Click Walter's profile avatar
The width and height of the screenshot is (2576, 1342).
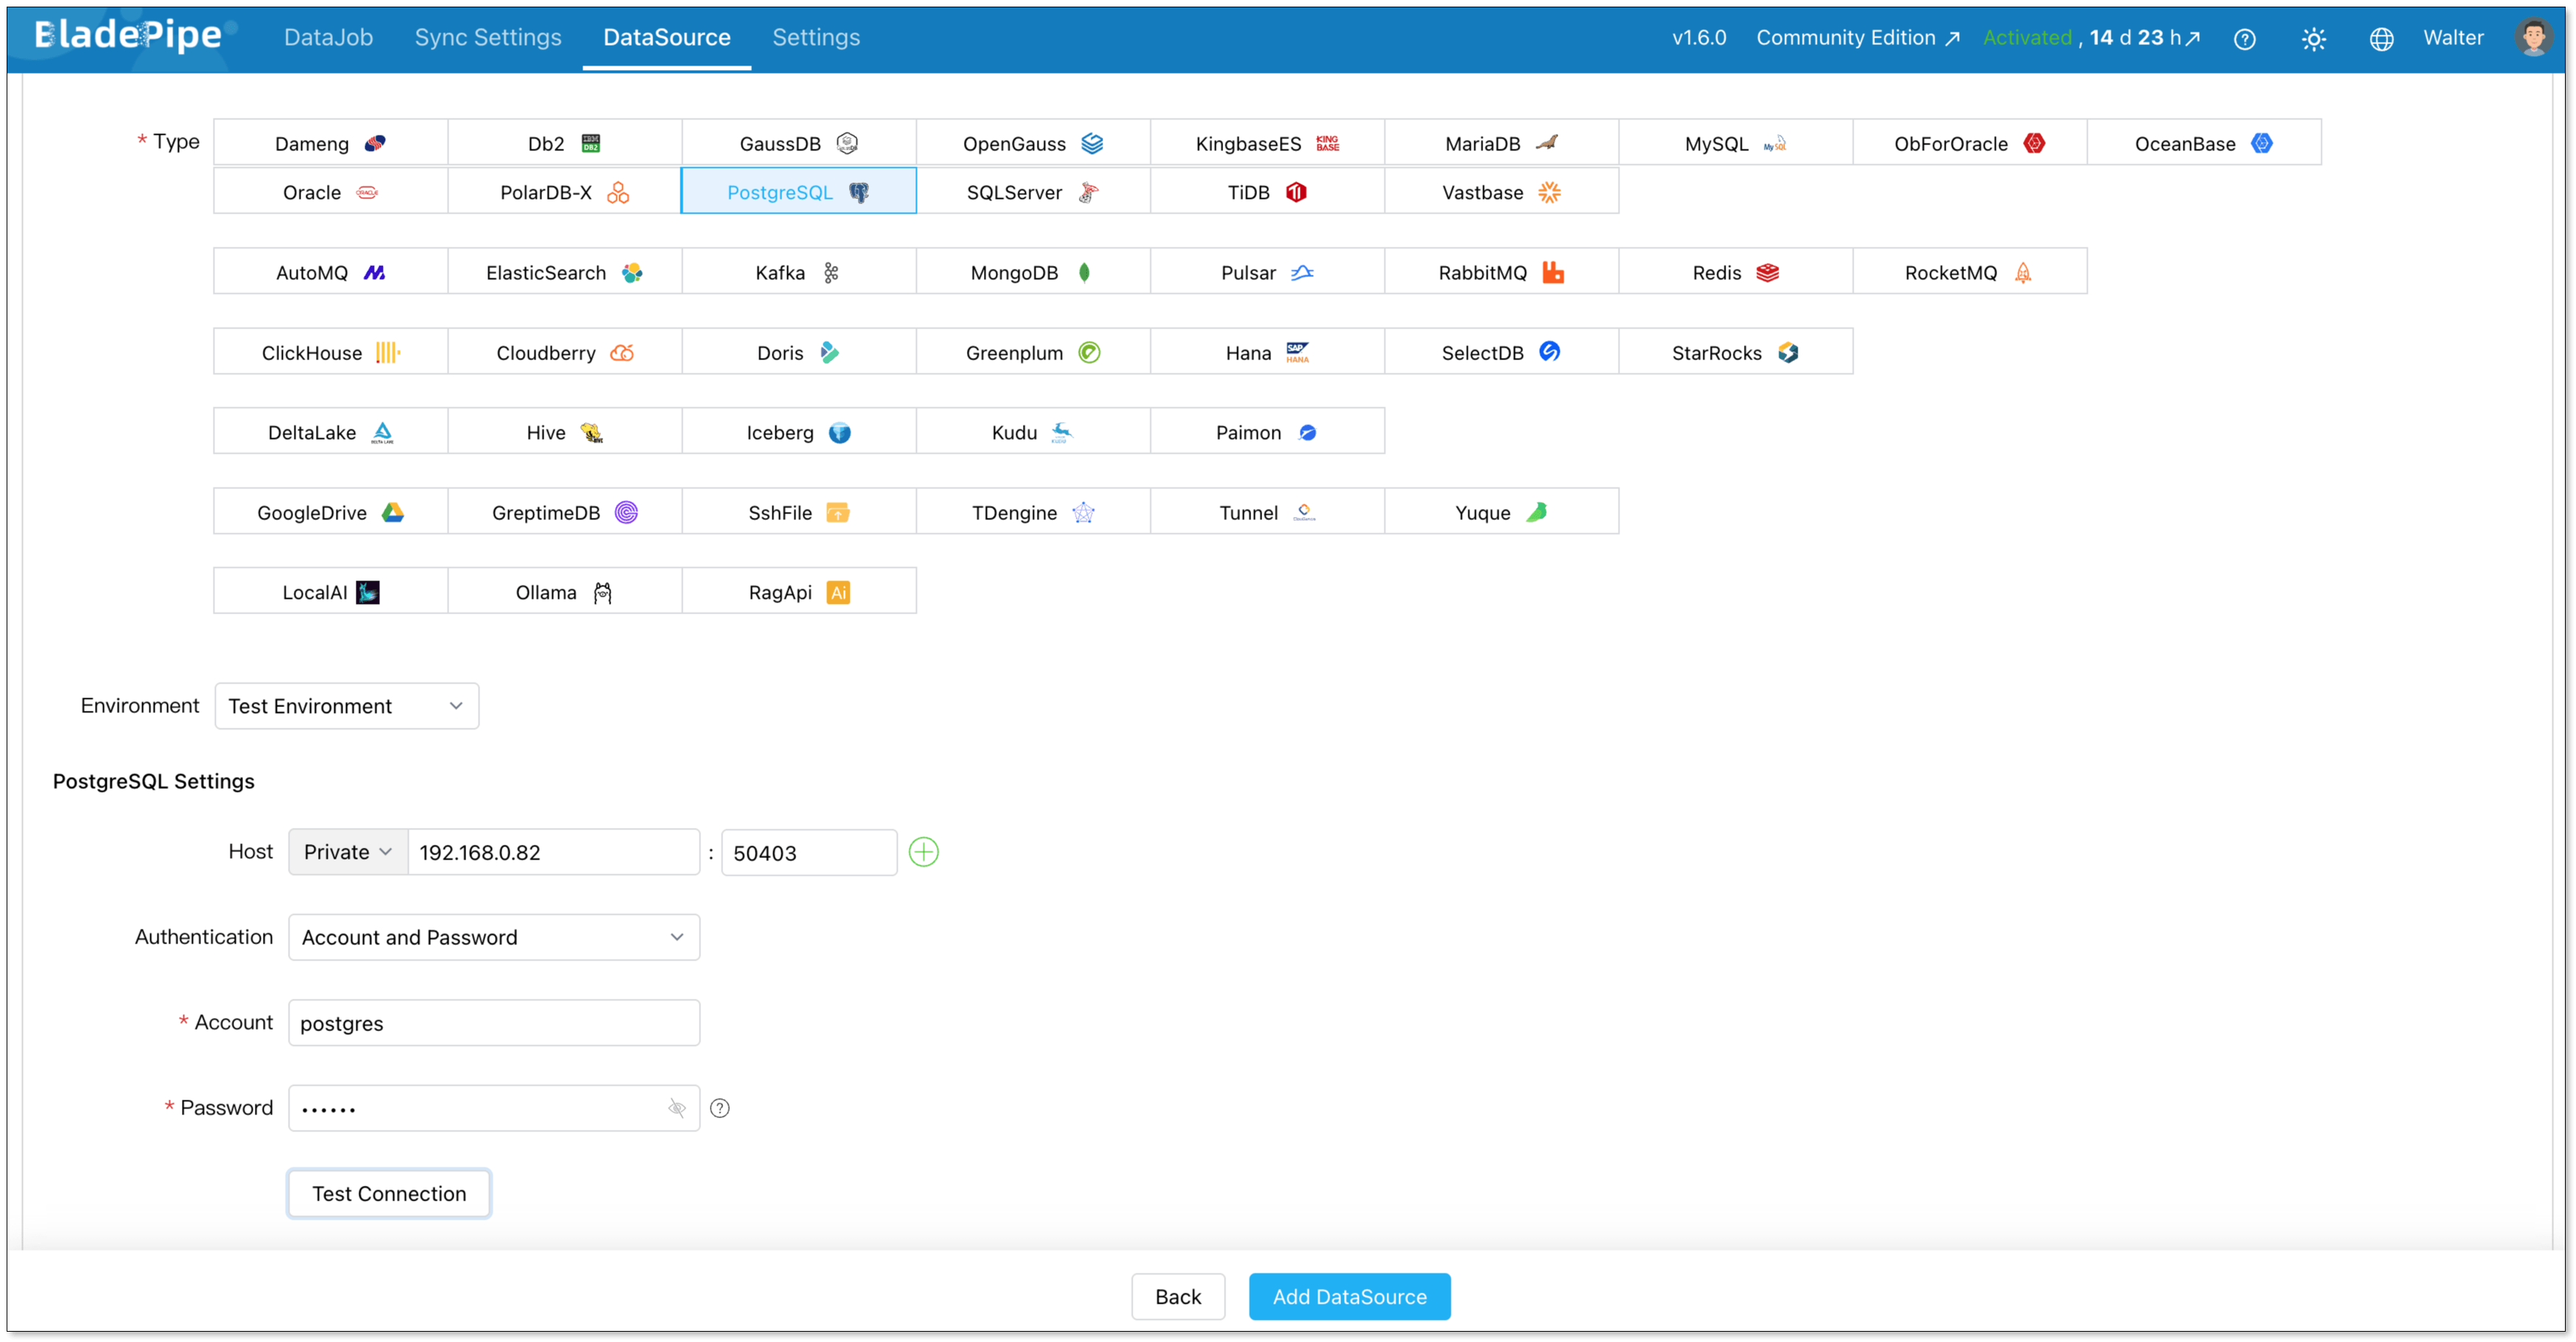coord(2534,37)
